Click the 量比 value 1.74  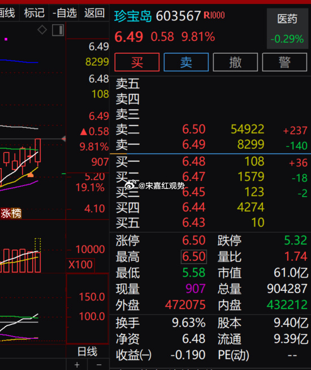[296, 256]
